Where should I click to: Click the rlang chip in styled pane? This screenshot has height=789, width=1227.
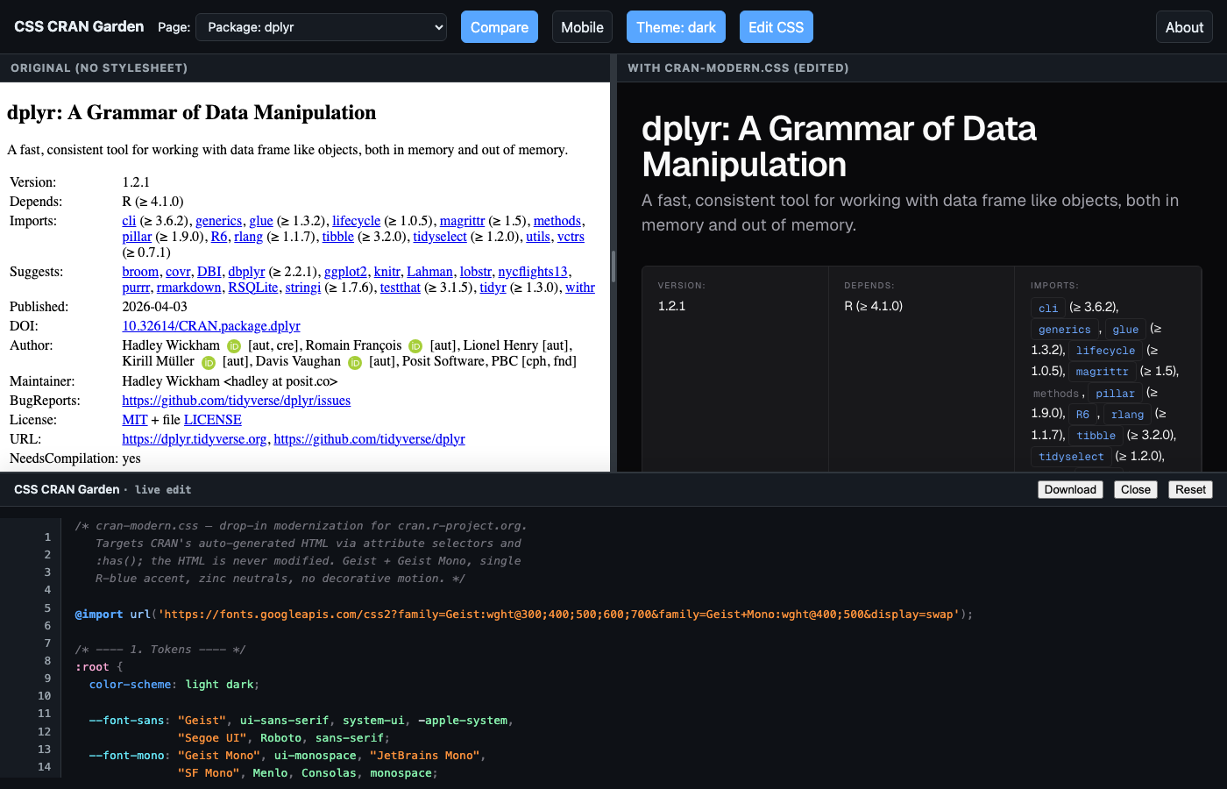pyautogui.click(x=1127, y=414)
